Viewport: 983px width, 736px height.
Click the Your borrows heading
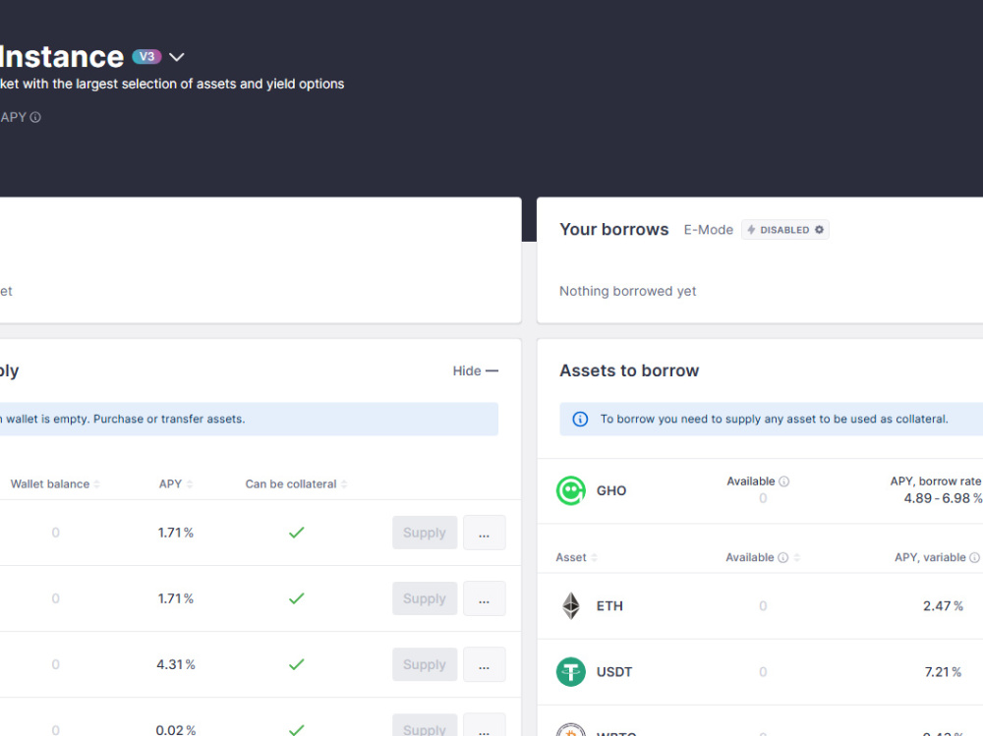click(x=614, y=230)
